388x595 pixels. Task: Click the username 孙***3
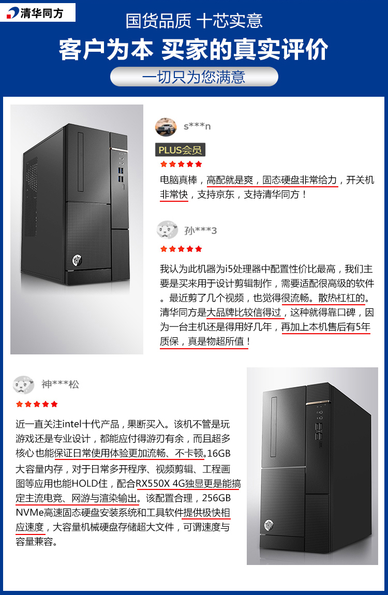tap(200, 230)
